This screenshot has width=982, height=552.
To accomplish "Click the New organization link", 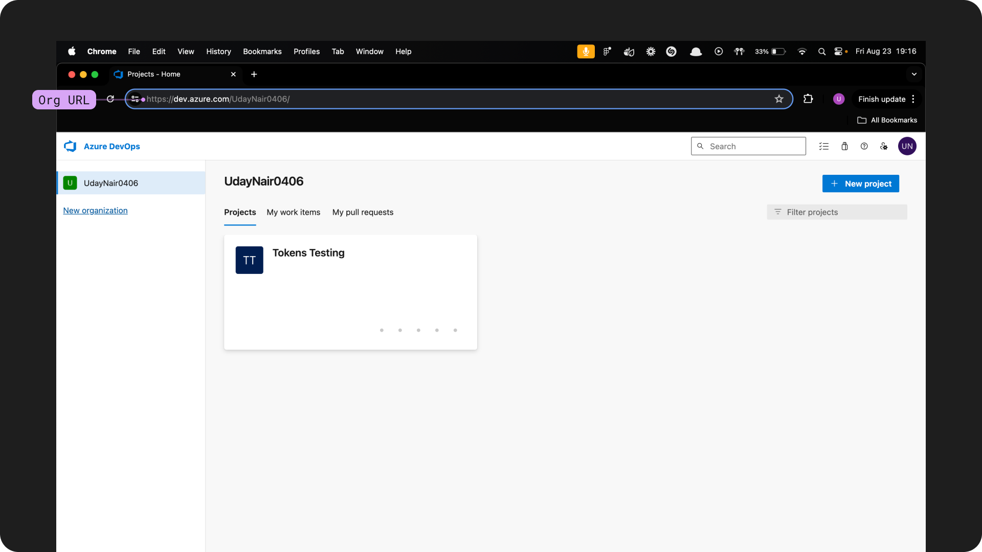I will [95, 211].
